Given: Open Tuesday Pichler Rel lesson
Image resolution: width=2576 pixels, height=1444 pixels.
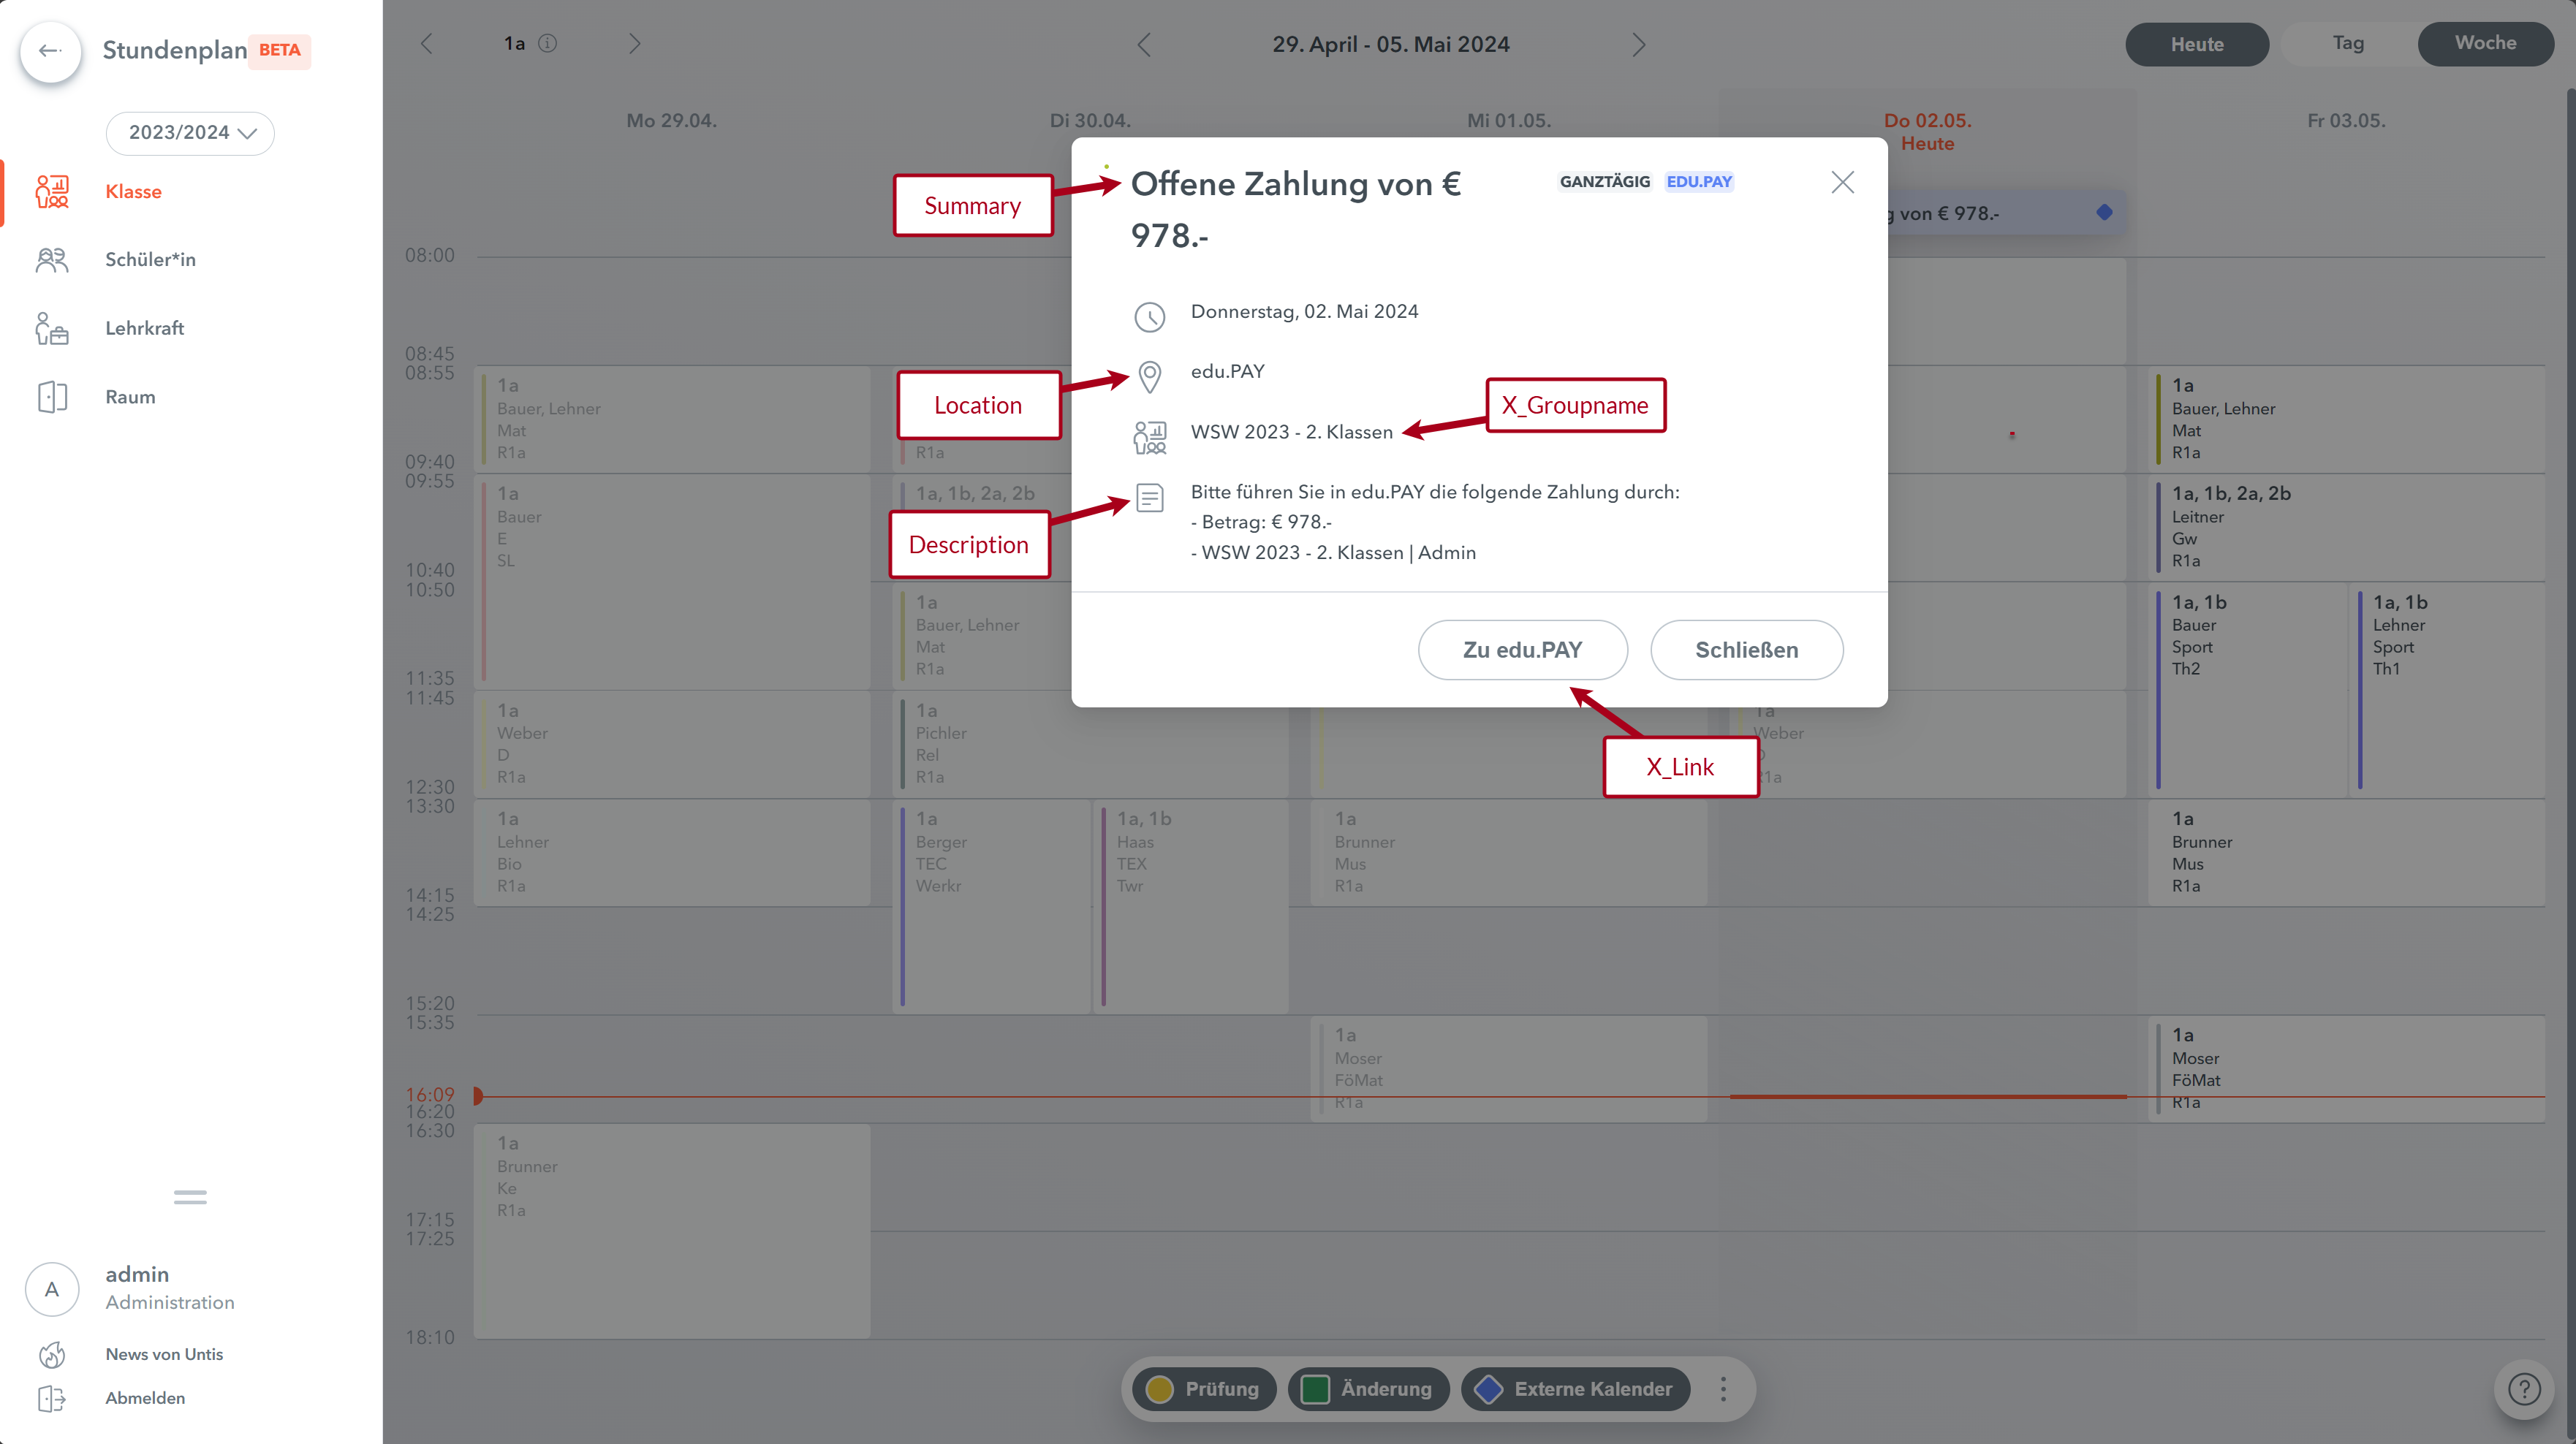Looking at the screenshot, I should 1090,744.
